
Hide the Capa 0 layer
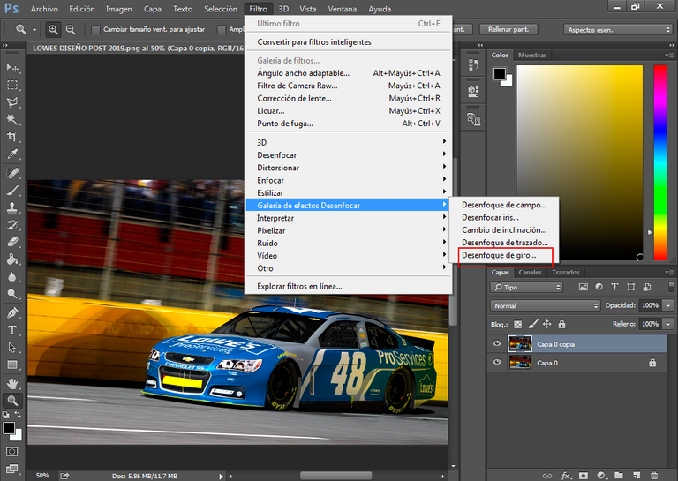pos(497,362)
